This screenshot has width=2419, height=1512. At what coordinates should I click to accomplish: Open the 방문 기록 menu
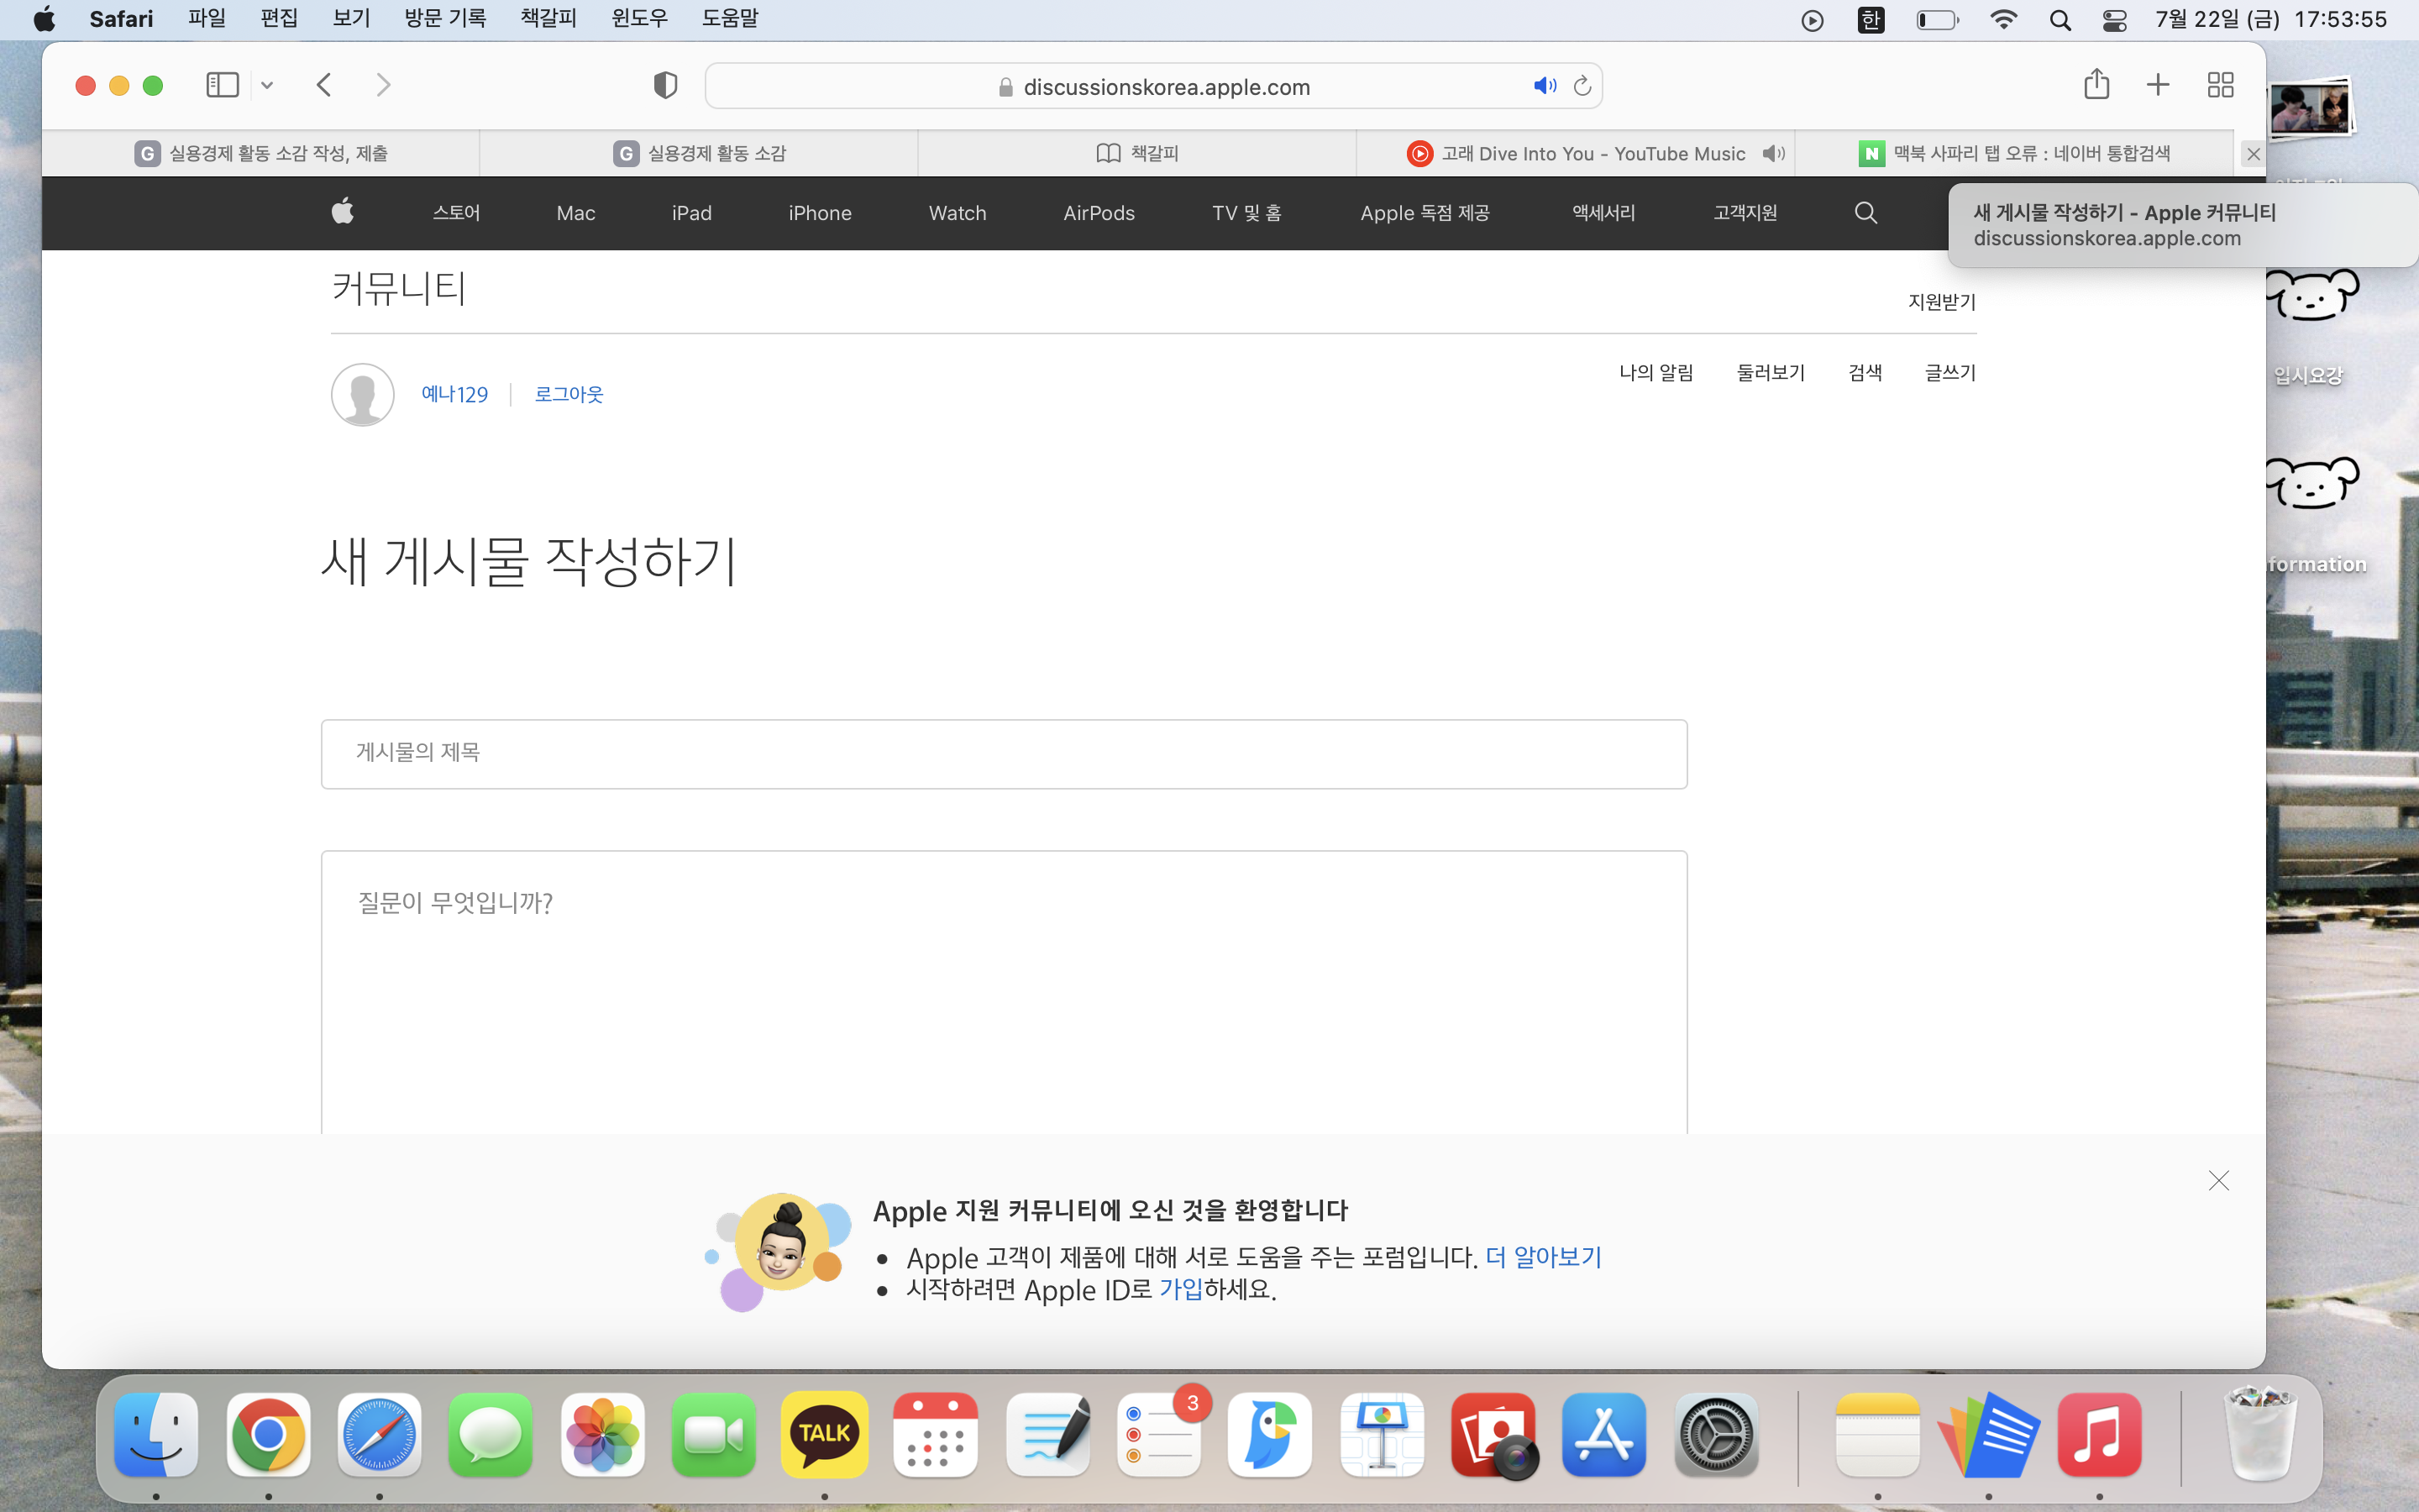(x=445, y=18)
